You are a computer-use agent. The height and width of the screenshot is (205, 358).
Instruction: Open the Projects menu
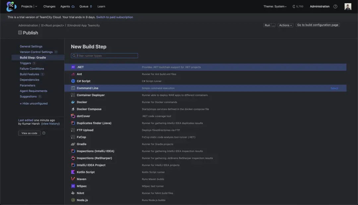[x=27, y=6]
